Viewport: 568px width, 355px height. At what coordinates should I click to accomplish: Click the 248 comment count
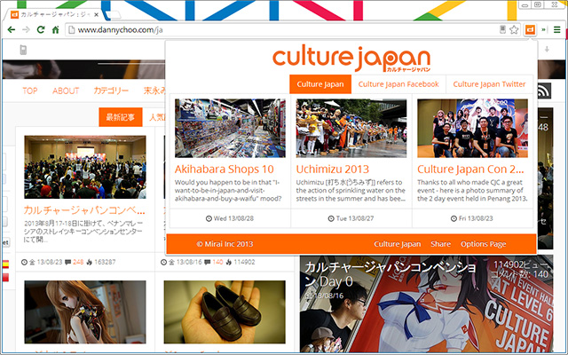tap(78, 262)
